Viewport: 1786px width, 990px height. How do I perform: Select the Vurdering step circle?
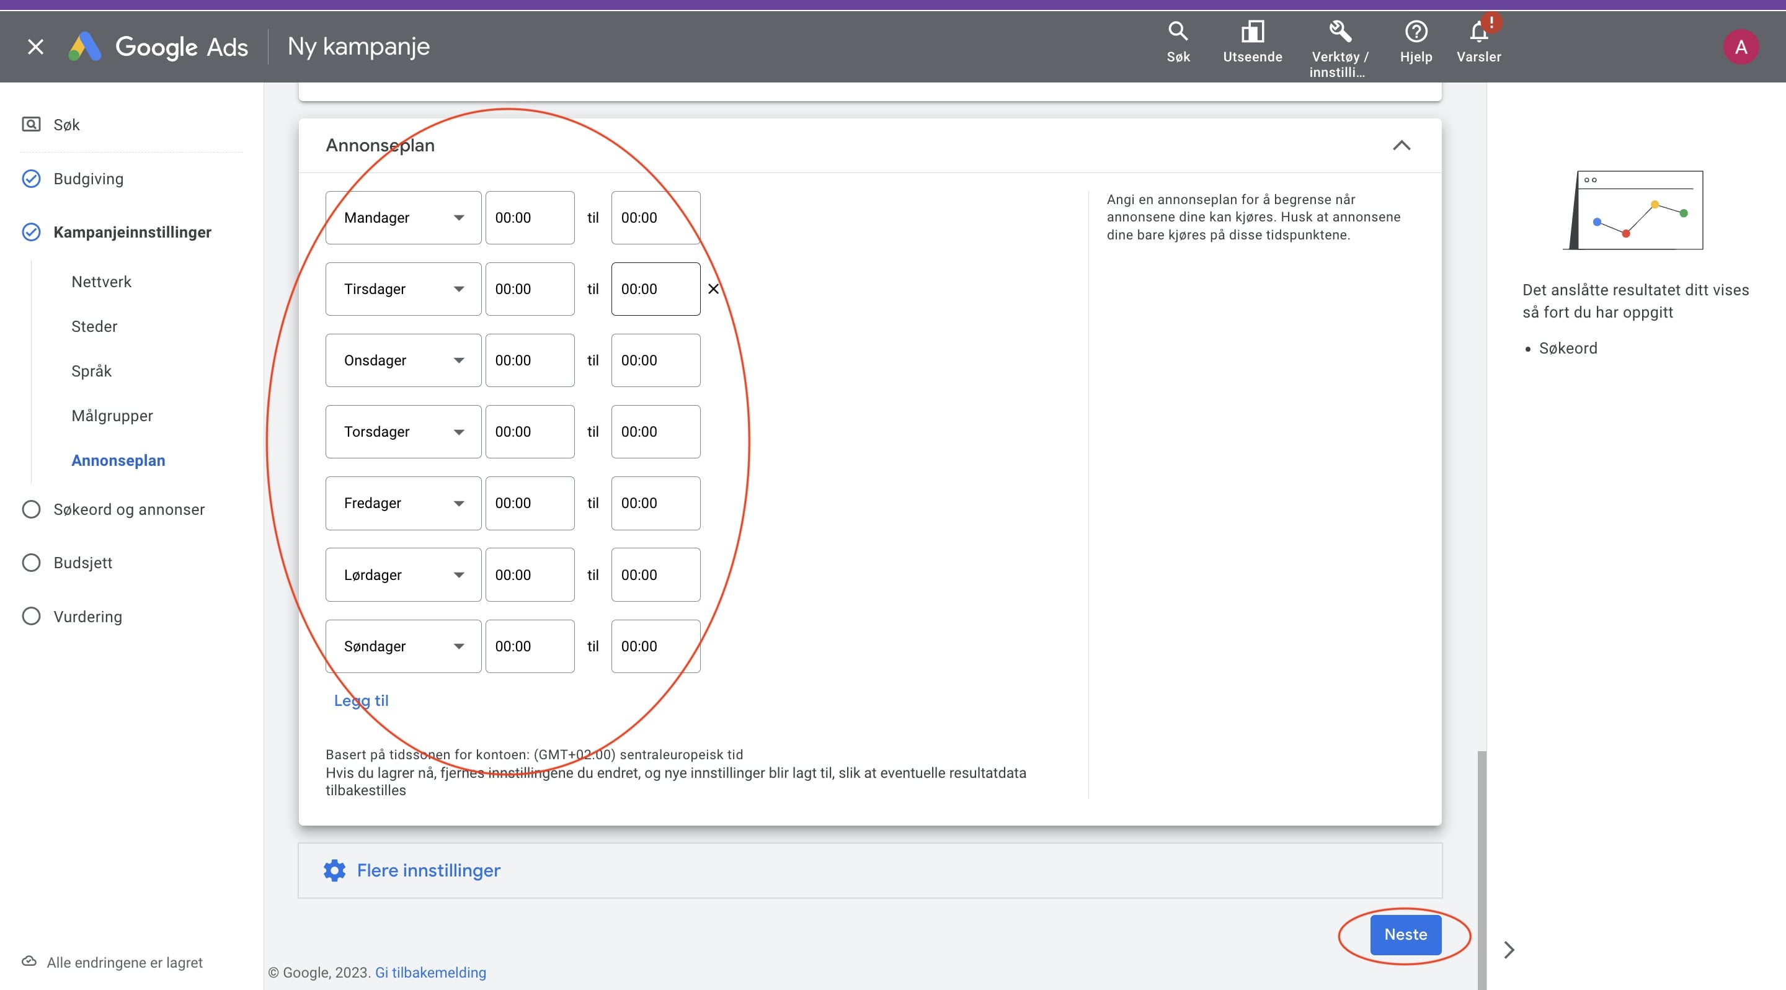tap(31, 617)
